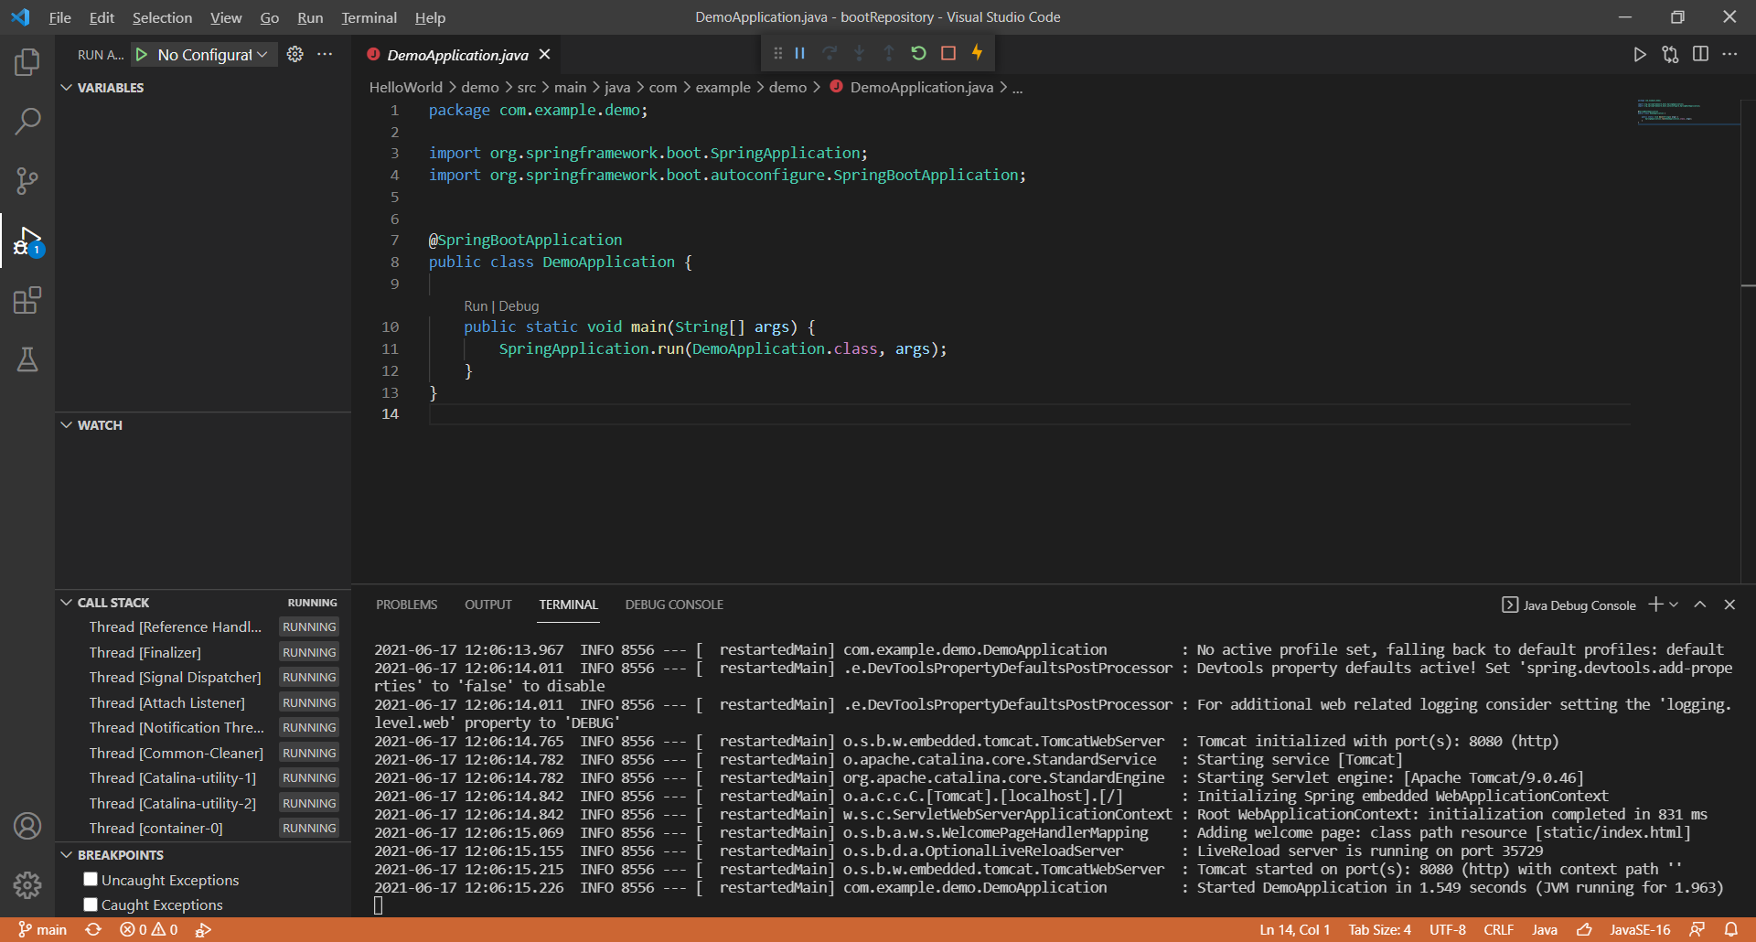Screen dimensions: 1756x942
Task: Open errors and warnings count in status bar
Action: click(149, 929)
